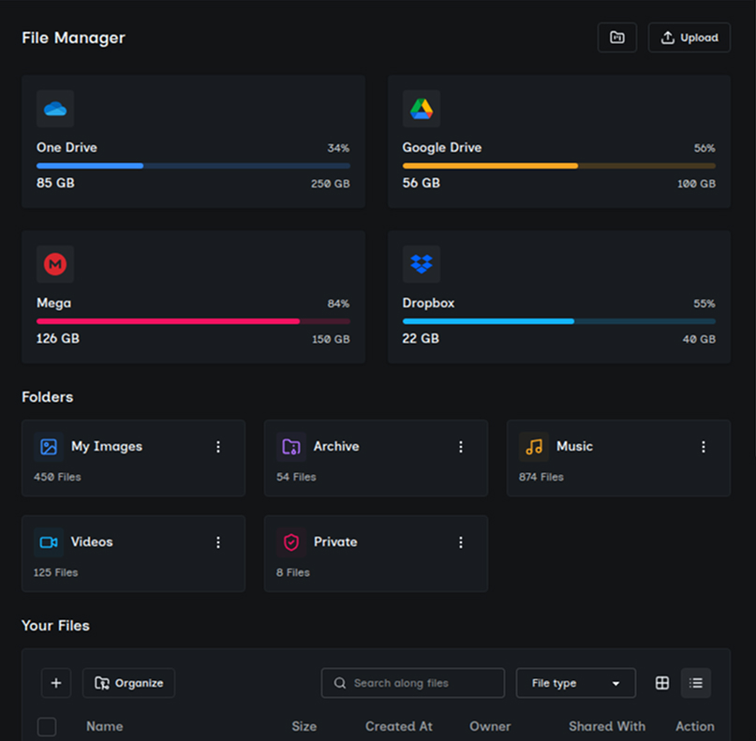Click the Search along files input field
The height and width of the screenshot is (741, 756).
pyautogui.click(x=412, y=683)
